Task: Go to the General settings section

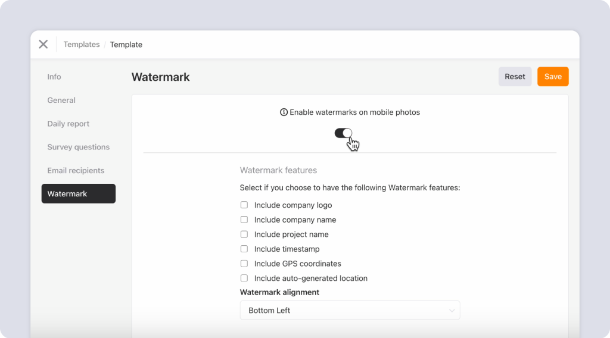Action: tap(61, 100)
